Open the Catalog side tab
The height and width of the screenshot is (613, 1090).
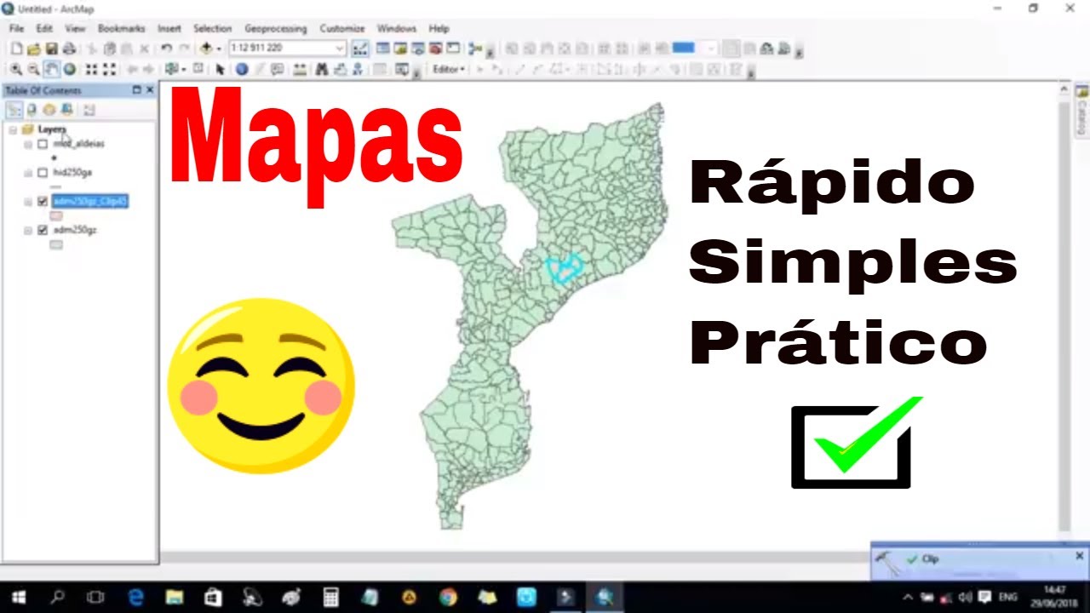[x=1082, y=112]
